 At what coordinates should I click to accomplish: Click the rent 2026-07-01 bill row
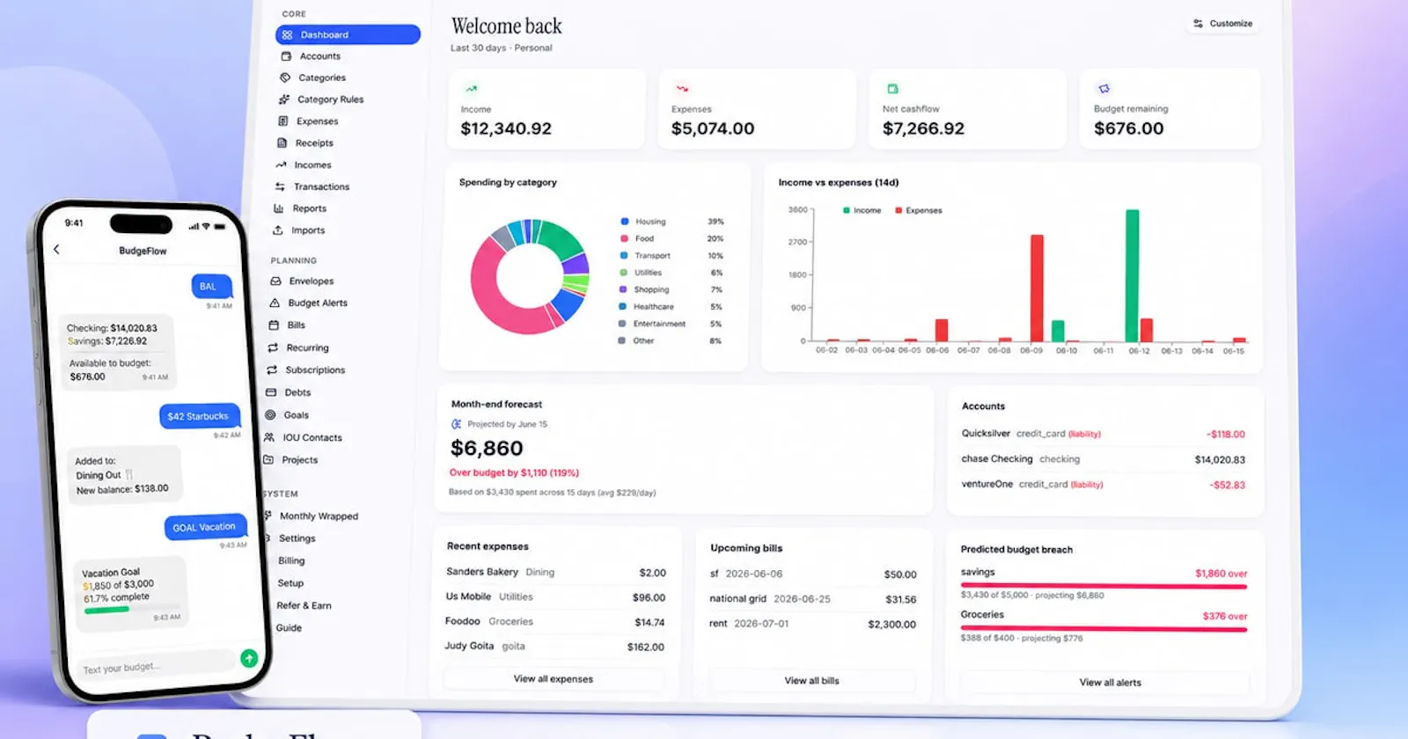click(x=812, y=624)
